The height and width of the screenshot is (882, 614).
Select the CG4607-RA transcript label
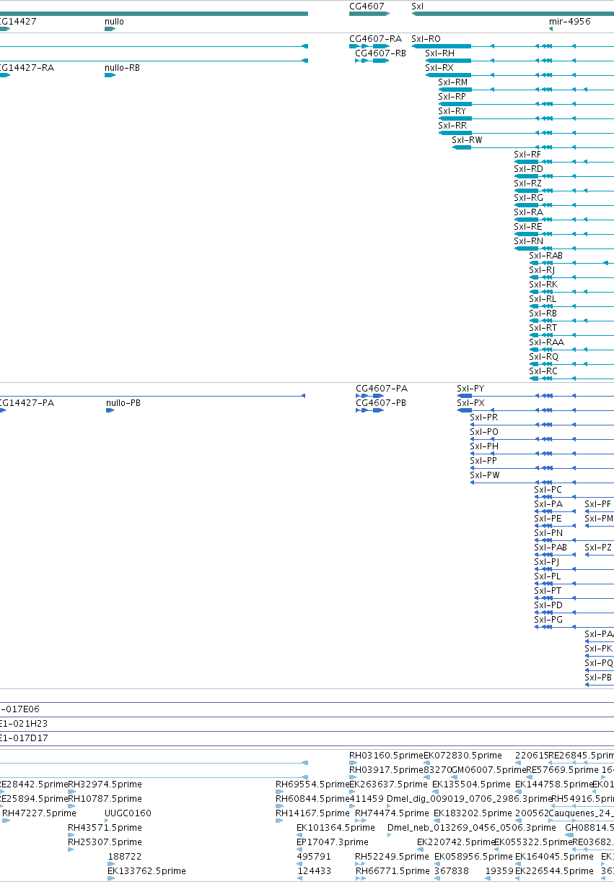(375, 39)
